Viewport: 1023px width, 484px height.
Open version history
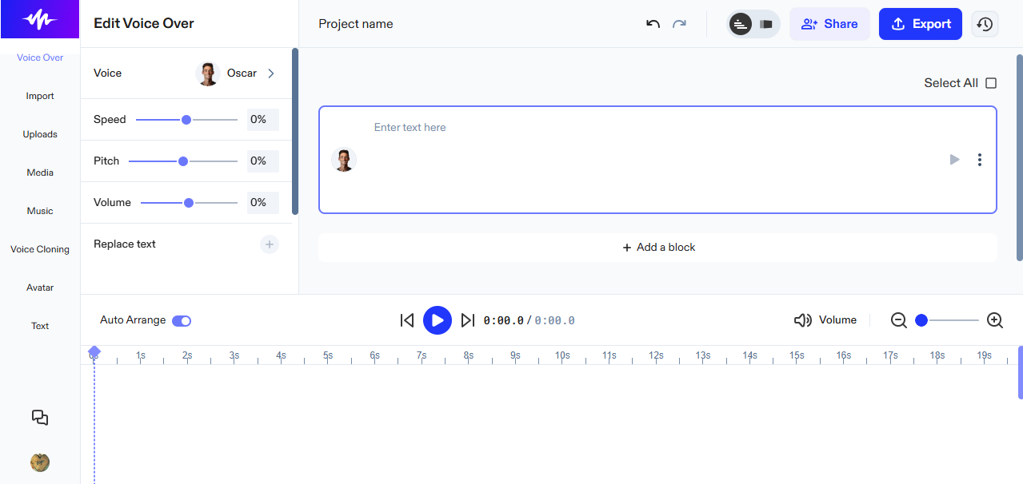point(985,24)
